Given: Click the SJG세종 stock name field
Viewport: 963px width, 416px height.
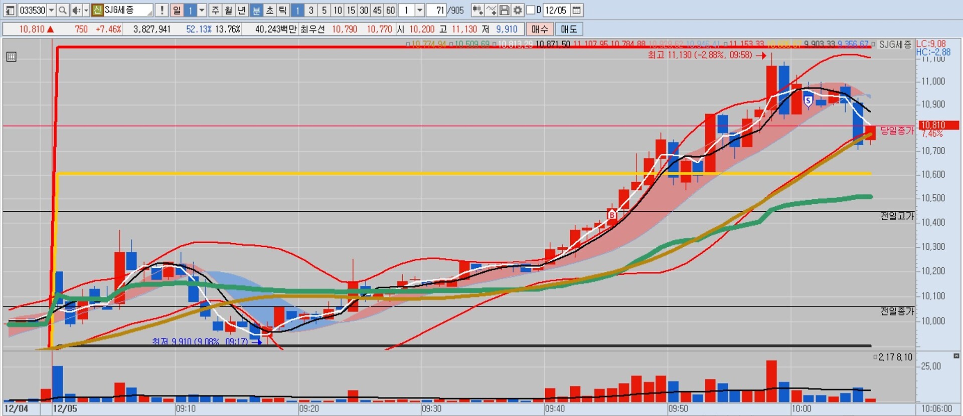Looking at the screenshot, I should pyautogui.click(x=128, y=10).
